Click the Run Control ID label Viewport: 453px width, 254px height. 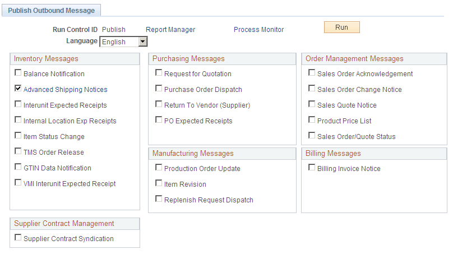[x=75, y=30]
